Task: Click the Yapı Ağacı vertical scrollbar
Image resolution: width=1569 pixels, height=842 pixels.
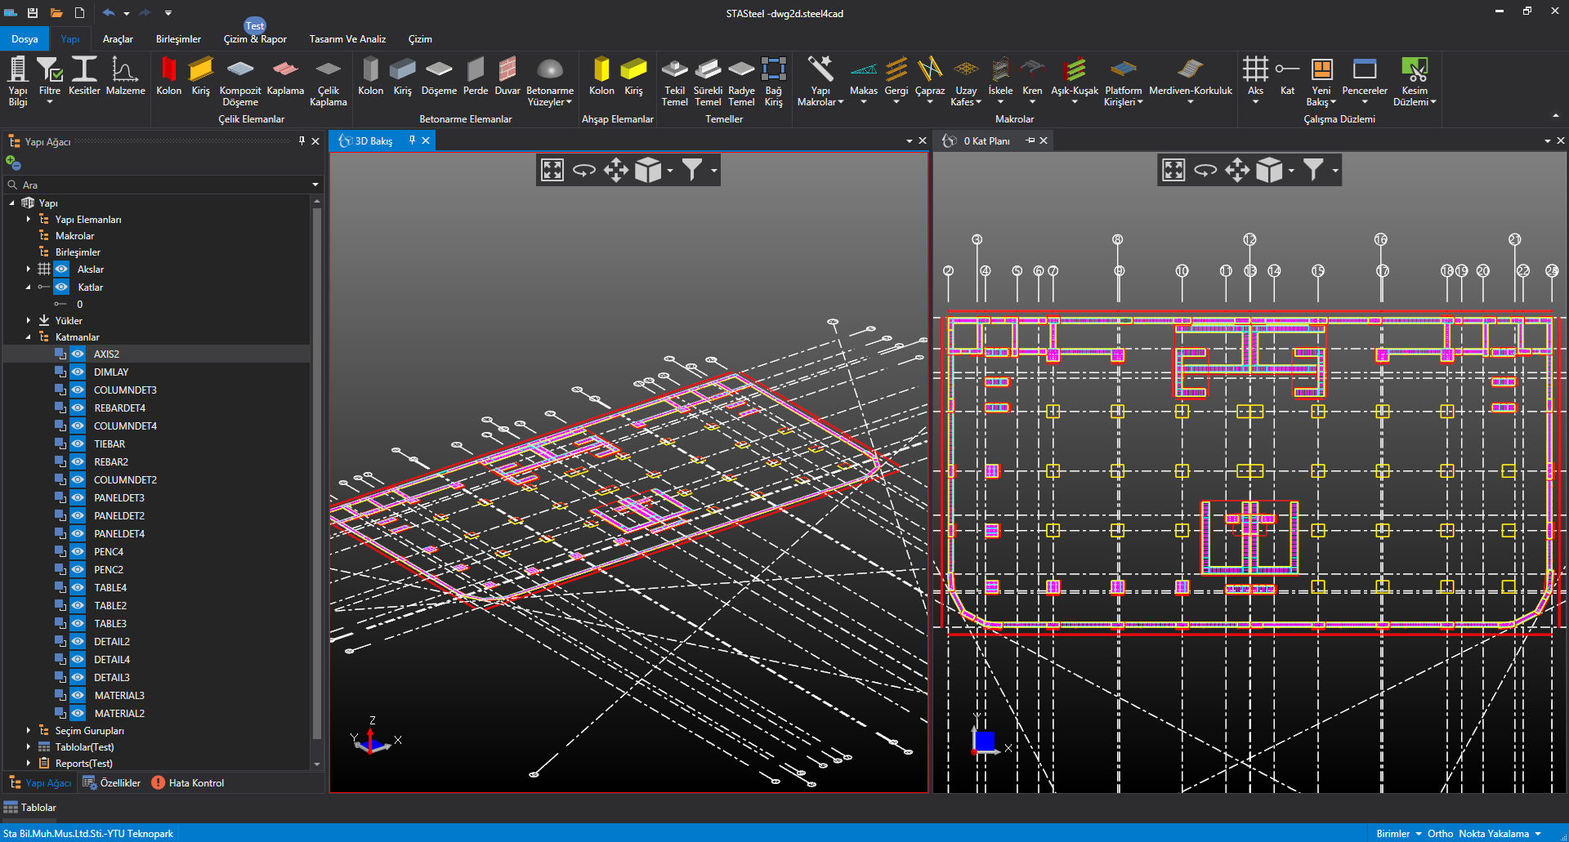Action: coord(316,474)
